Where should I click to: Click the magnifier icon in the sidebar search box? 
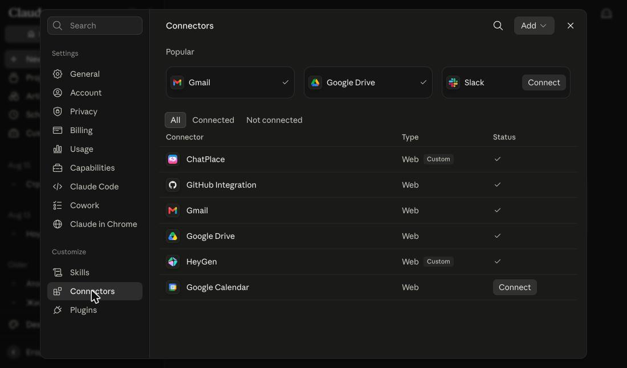pos(58,26)
